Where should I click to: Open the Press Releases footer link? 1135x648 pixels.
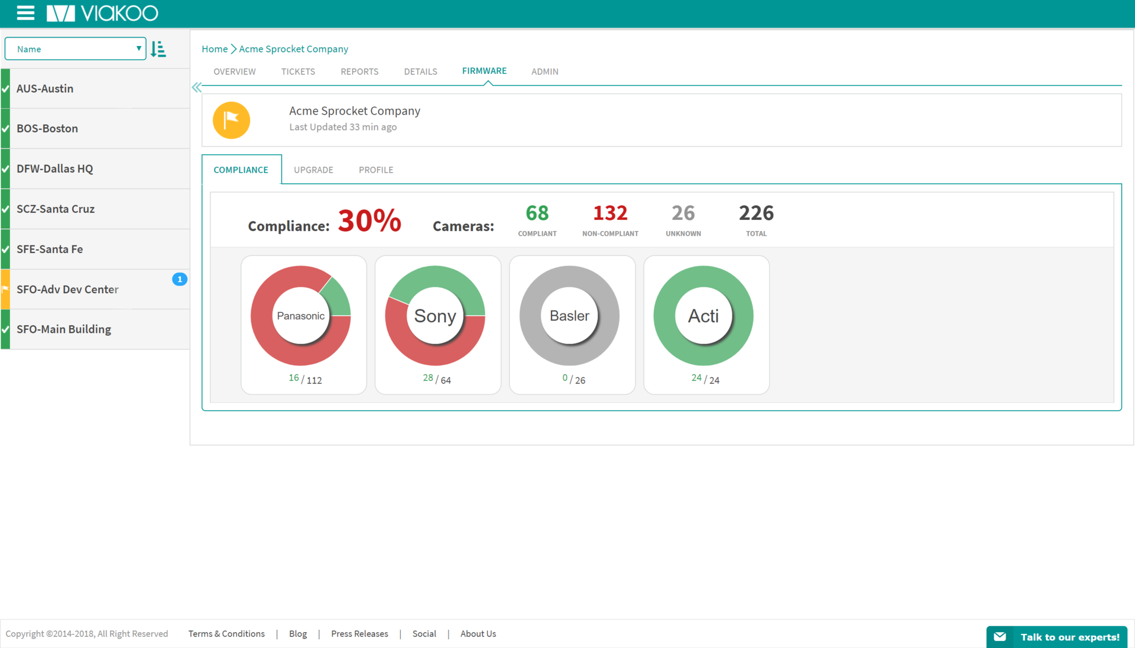[359, 633]
